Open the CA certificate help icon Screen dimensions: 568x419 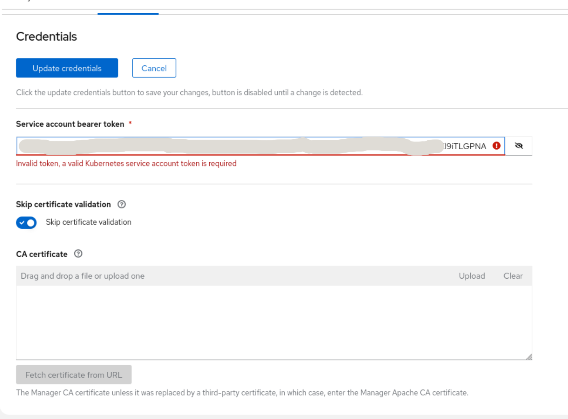tap(78, 254)
